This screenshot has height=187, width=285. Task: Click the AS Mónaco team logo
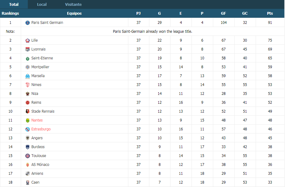pos(27,165)
